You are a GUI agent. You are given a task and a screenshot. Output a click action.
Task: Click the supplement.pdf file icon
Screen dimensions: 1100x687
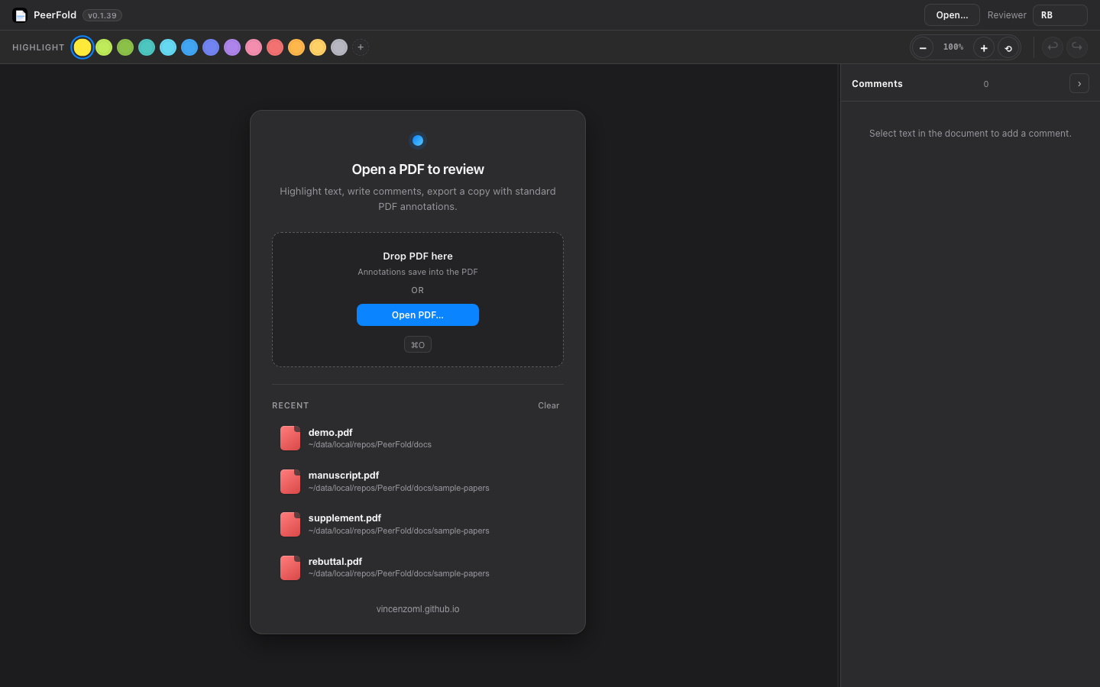(x=290, y=524)
